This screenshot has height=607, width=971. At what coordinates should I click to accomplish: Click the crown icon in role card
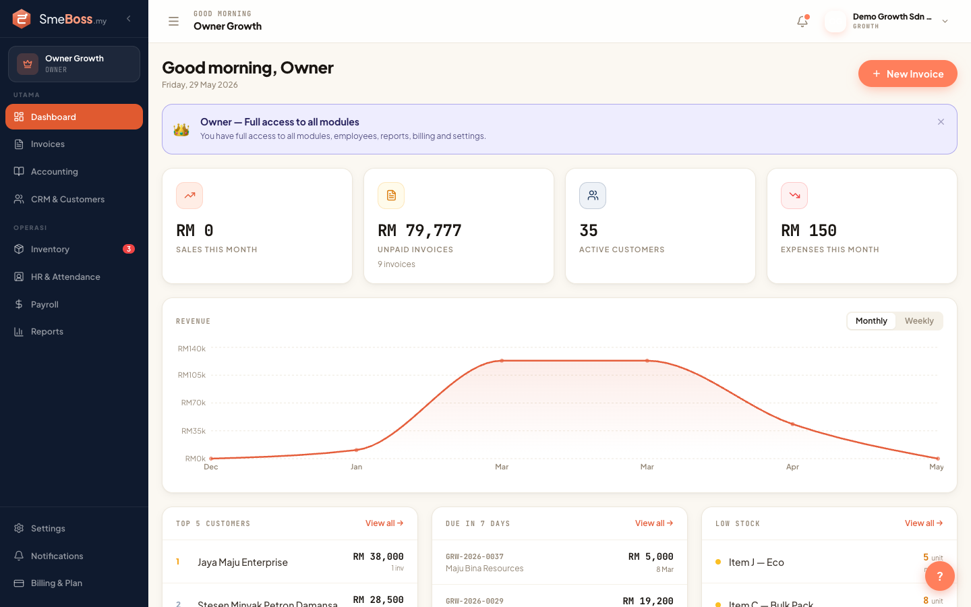pyautogui.click(x=28, y=64)
